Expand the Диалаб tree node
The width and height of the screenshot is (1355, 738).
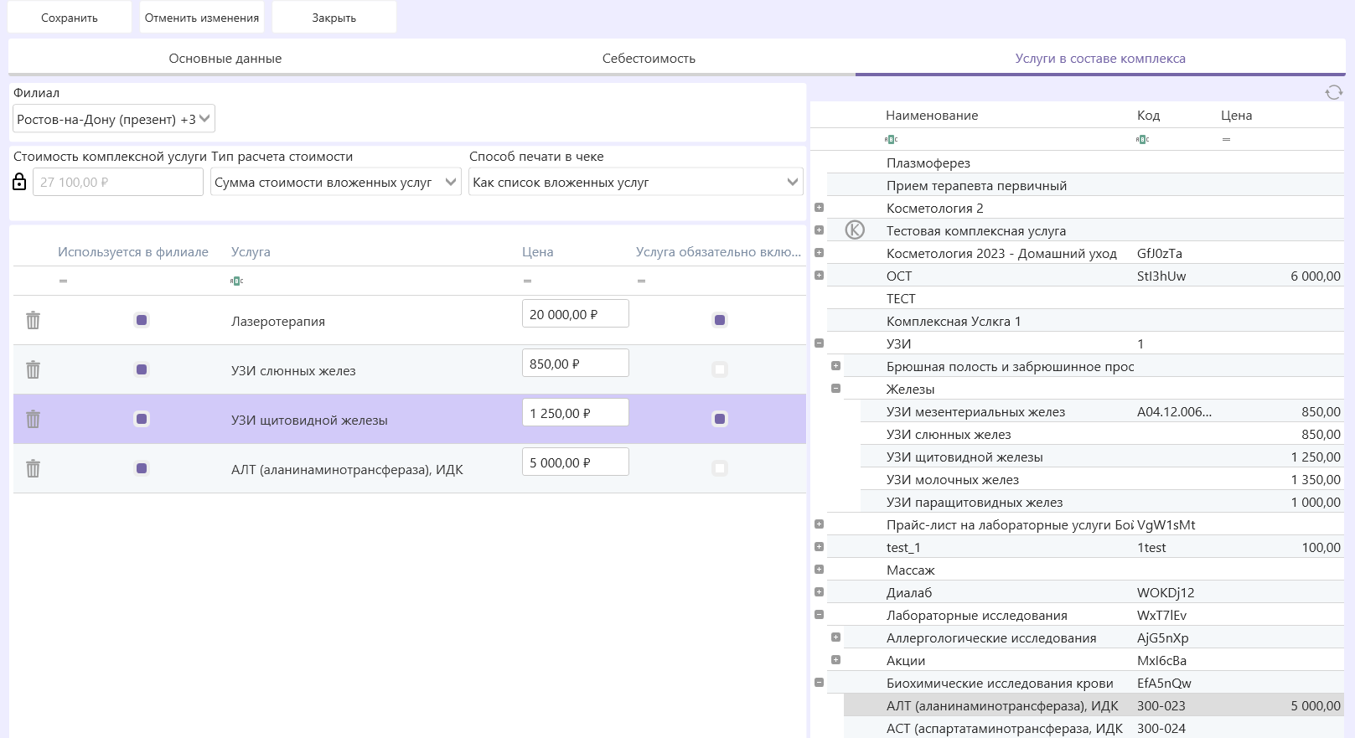point(820,591)
